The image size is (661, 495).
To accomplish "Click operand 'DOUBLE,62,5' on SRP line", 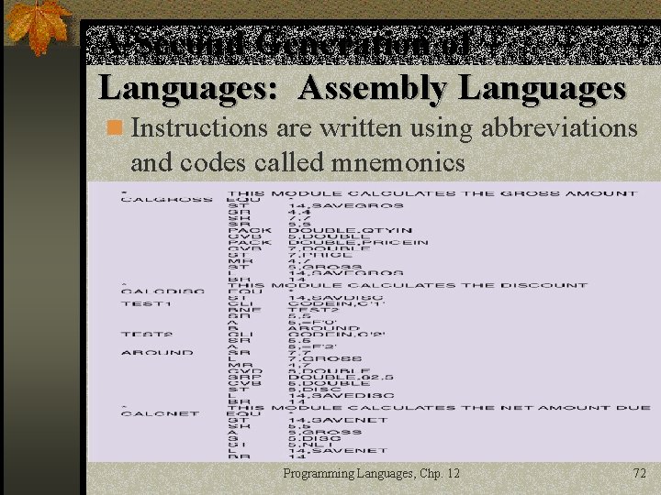I will (x=341, y=377).
